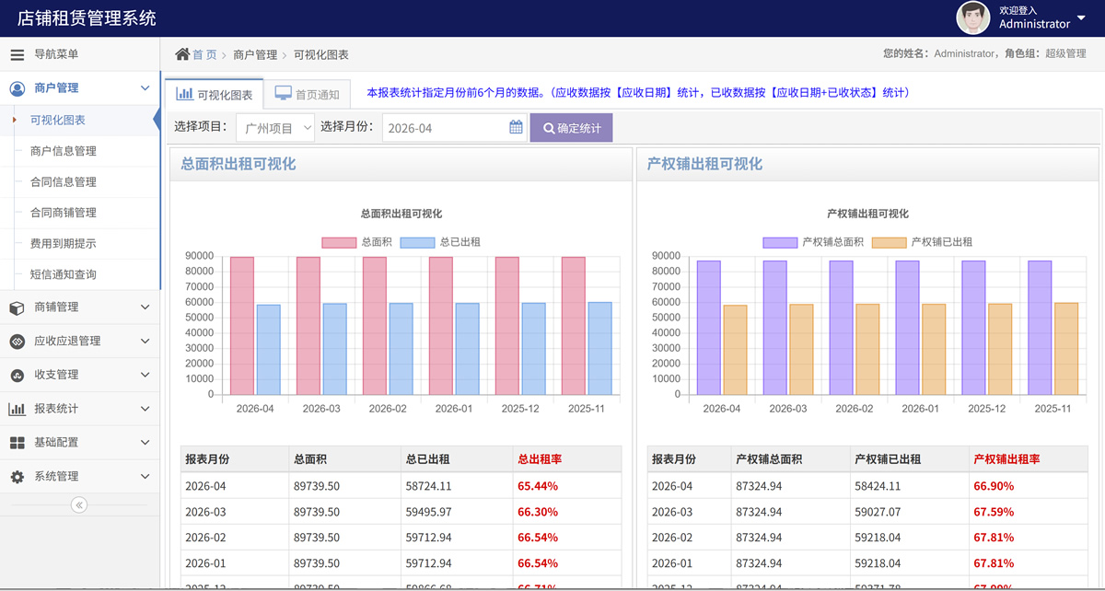This screenshot has width=1105, height=591.
Task: Click the hamburger navigation menu icon
Action: click(x=17, y=54)
